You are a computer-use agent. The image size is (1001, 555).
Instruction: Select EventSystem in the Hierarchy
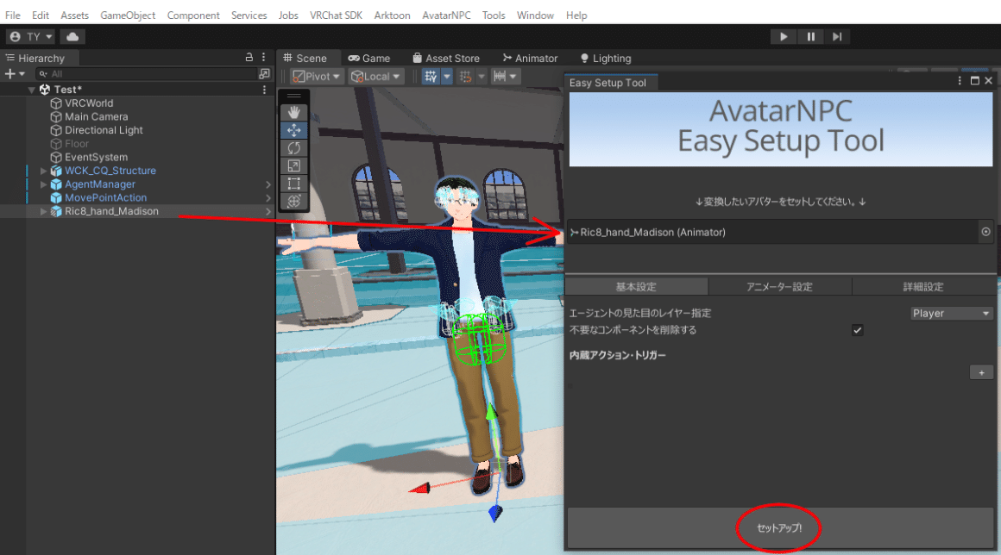click(x=96, y=158)
